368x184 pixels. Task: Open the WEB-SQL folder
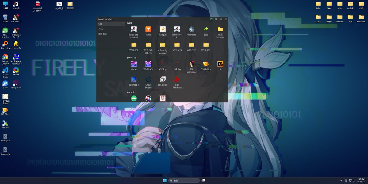[206, 45]
